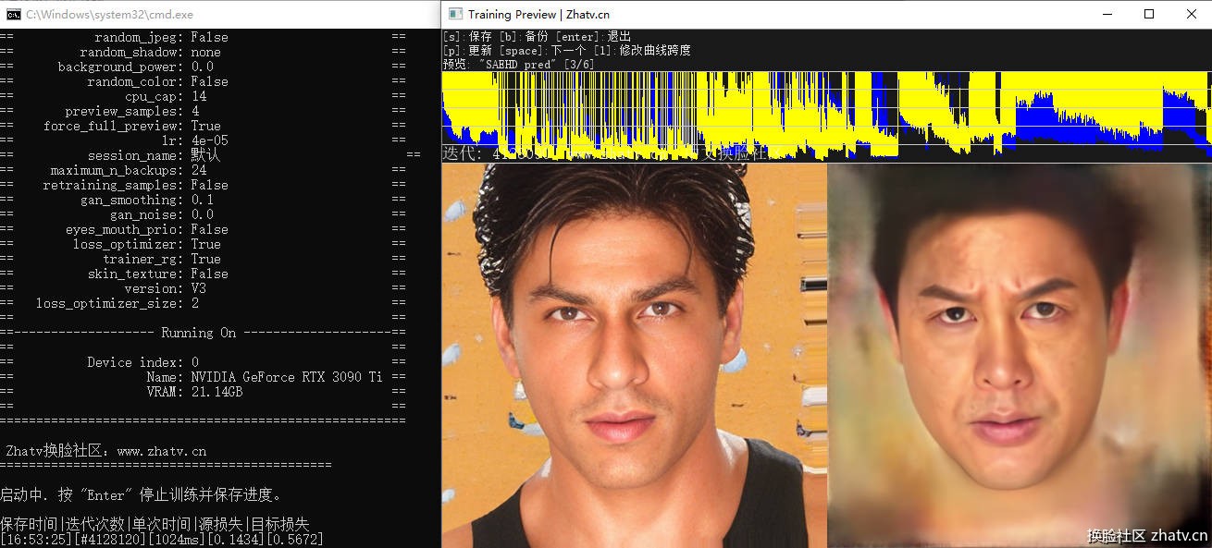Click the 'Running On' section header
The image size is (1212, 548).
199,333
